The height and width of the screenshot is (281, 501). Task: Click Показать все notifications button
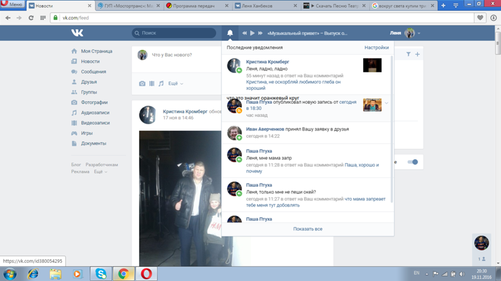(x=307, y=229)
